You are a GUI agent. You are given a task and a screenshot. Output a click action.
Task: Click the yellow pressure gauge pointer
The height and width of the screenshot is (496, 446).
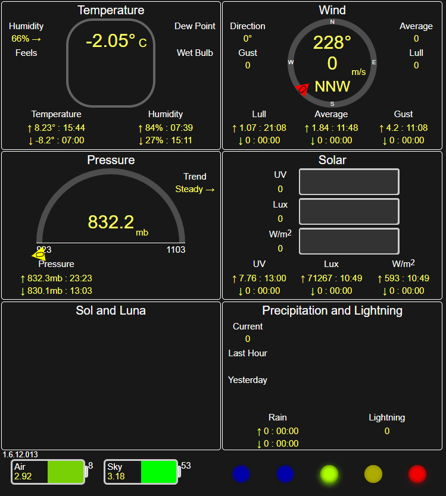coord(39,255)
